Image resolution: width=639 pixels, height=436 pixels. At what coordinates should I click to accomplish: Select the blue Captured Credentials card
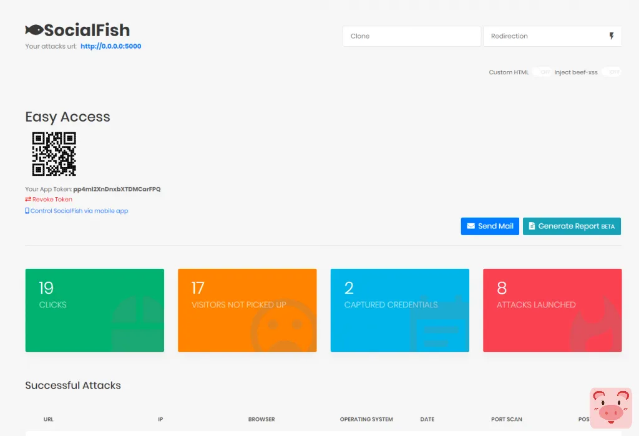coord(400,310)
